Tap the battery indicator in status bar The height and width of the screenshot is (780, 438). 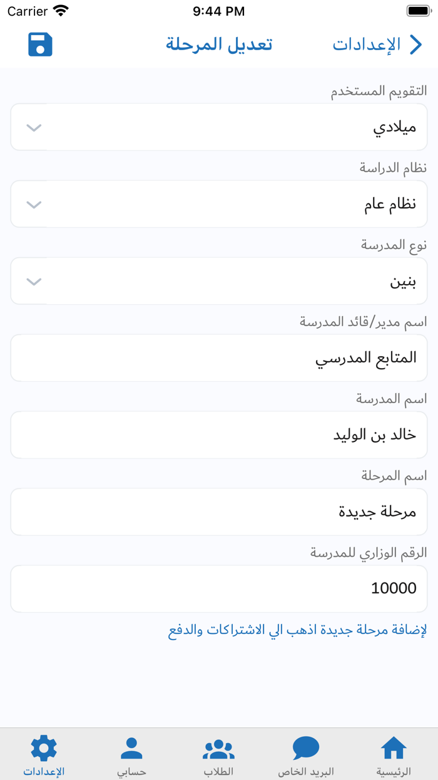(418, 11)
